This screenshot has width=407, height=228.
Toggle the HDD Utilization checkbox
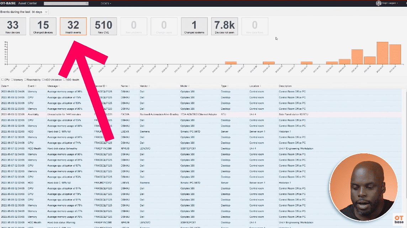click(x=44, y=80)
